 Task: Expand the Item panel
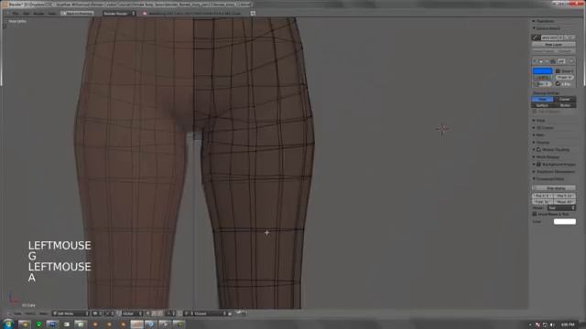click(539, 135)
